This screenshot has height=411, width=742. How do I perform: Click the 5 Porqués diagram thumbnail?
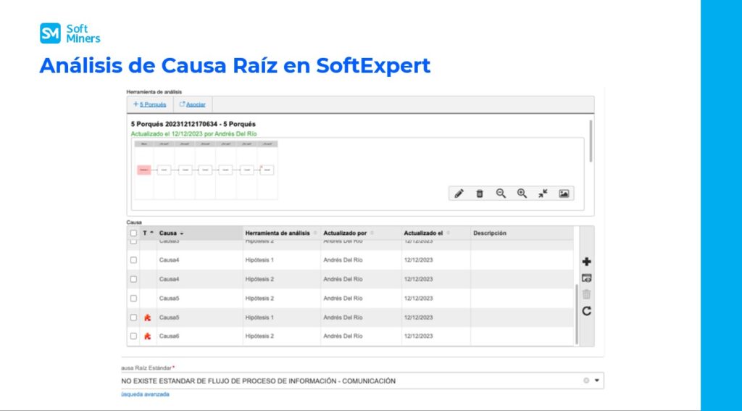(x=205, y=170)
